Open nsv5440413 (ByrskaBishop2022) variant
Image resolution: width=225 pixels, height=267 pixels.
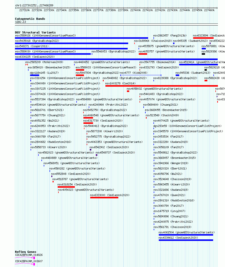106,126
